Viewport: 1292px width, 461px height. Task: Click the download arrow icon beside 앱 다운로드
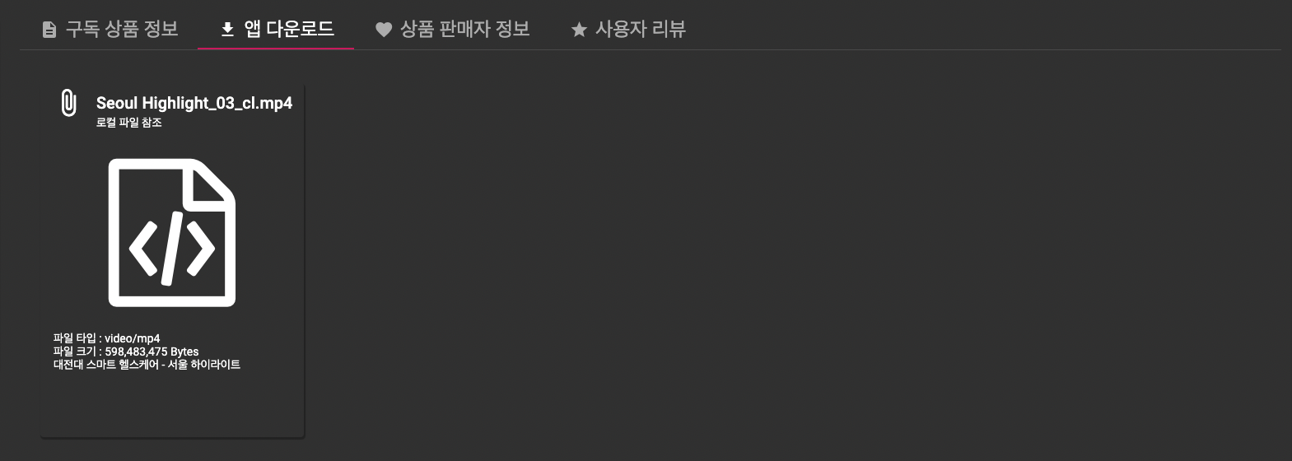click(x=227, y=30)
